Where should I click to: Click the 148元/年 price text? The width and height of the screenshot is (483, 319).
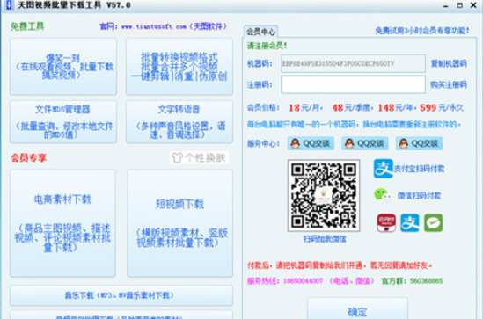pos(396,108)
